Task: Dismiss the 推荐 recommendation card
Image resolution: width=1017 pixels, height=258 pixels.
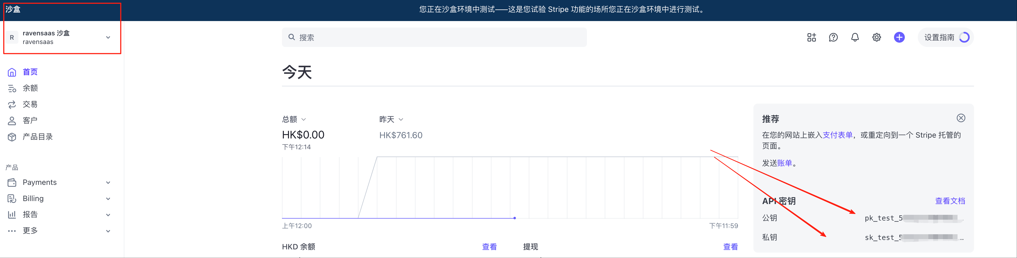Action: pyautogui.click(x=961, y=118)
